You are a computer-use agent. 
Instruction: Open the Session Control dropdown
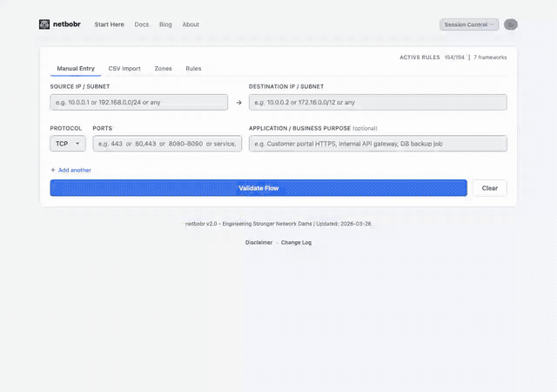469,24
